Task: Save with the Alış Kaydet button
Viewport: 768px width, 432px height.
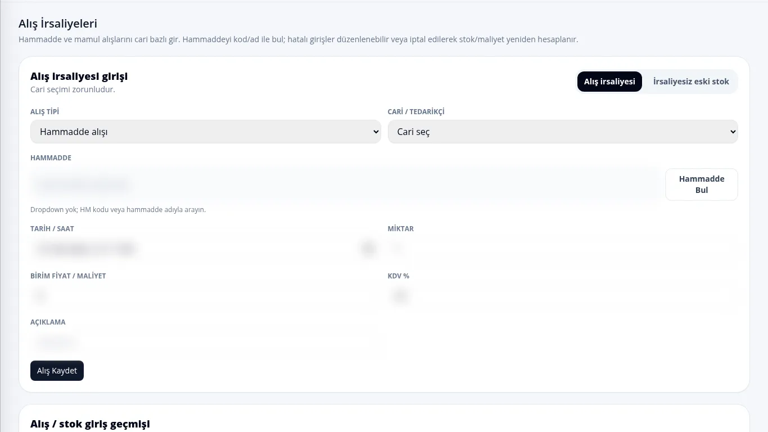Action: pos(57,371)
